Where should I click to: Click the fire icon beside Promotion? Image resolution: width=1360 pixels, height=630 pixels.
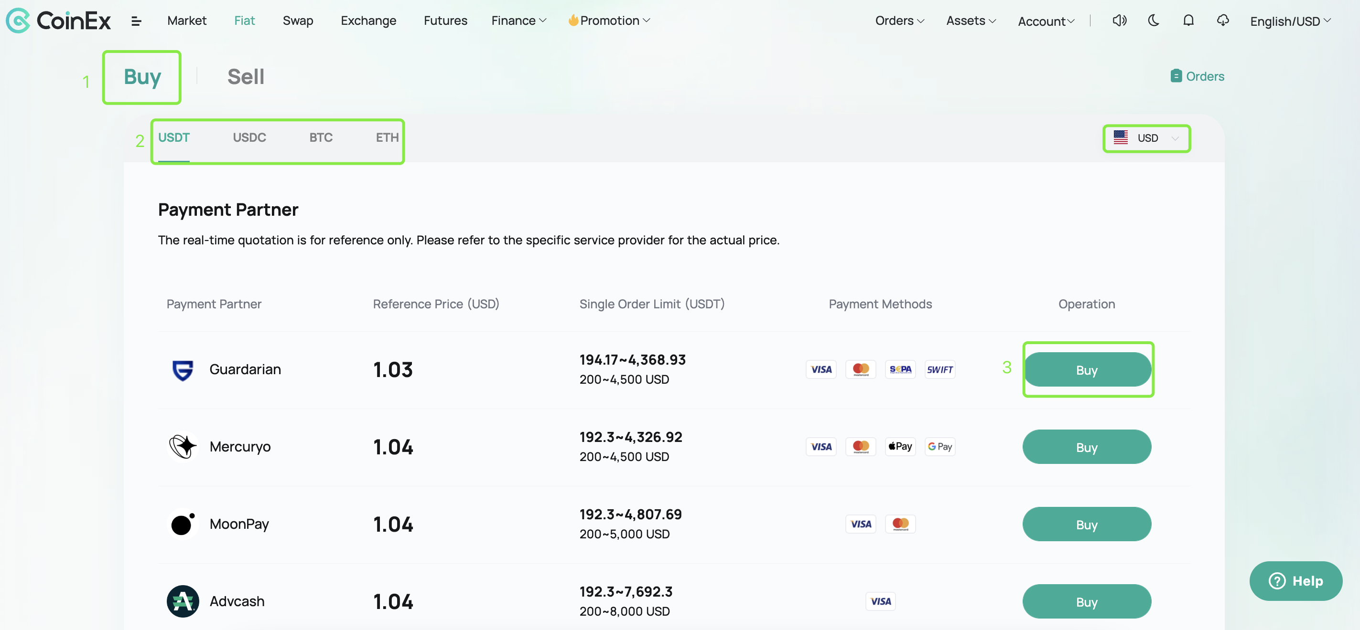click(x=573, y=20)
